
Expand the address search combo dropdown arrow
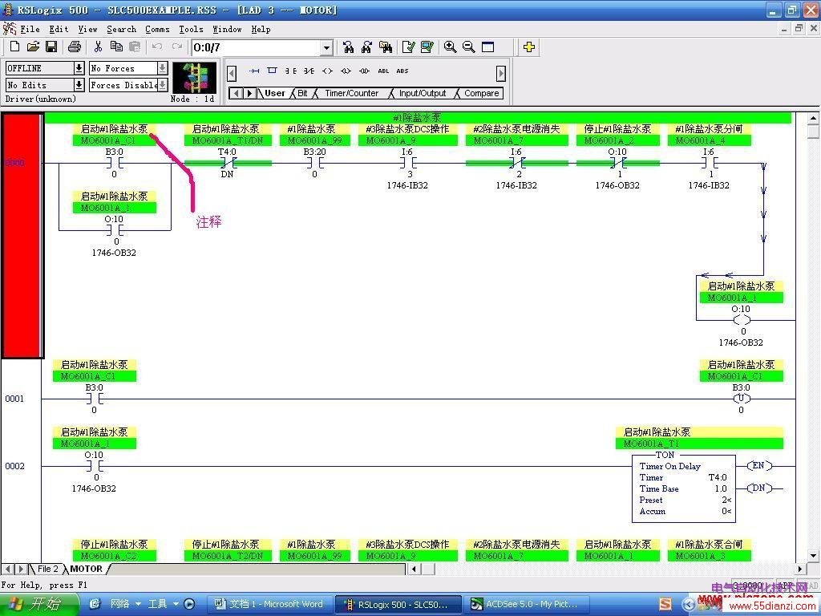(x=326, y=47)
